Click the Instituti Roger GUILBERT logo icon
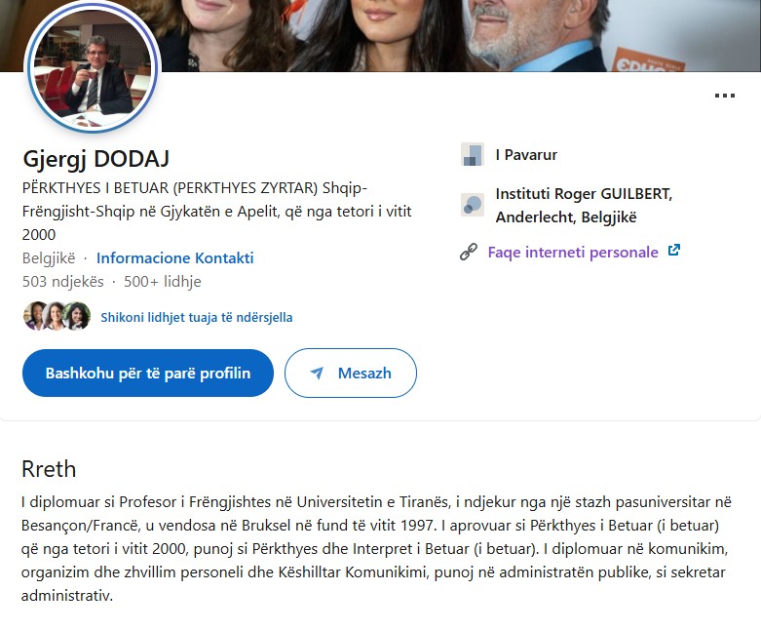Viewport: 761px width, 630px height. [x=472, y=205]
